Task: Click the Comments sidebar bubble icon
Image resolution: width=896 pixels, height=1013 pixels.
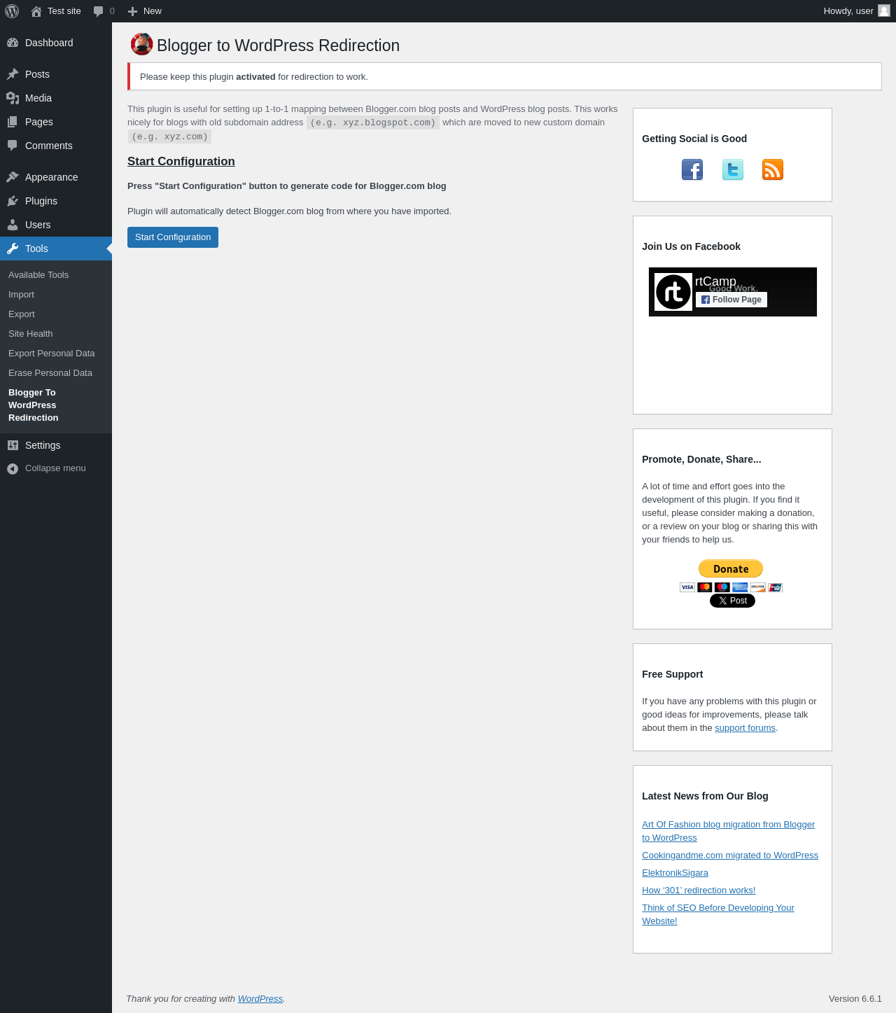Action: pos(13,146)
